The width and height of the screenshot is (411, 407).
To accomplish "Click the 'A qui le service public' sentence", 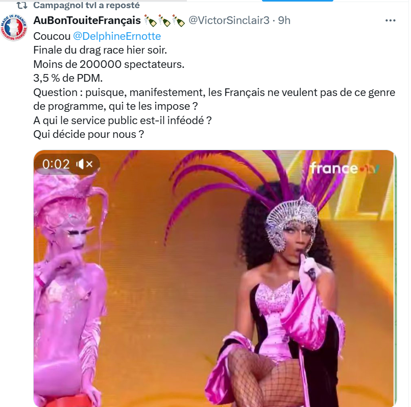I will pos(123,121).
